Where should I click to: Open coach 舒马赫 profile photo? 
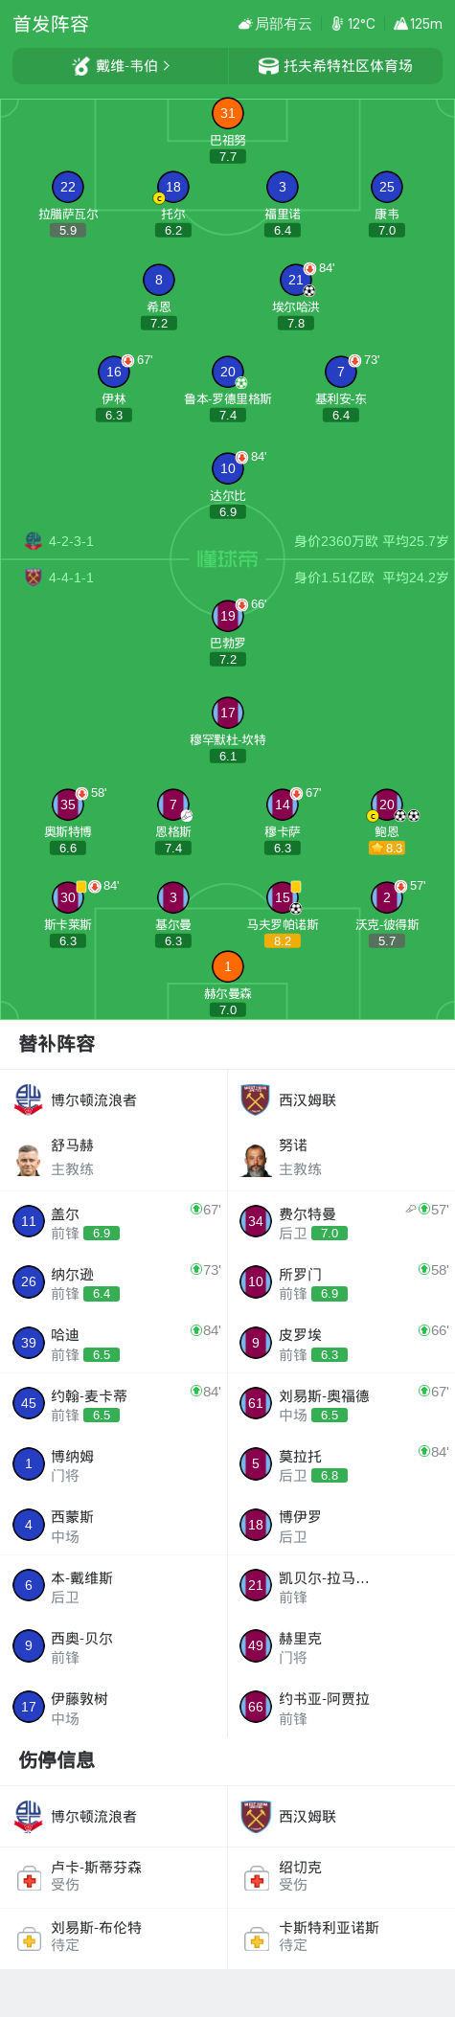pos(29,1159)
